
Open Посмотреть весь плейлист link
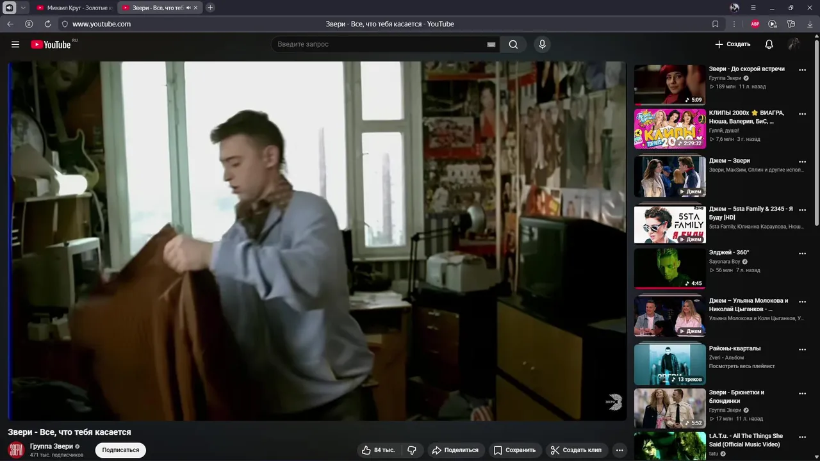742,366
